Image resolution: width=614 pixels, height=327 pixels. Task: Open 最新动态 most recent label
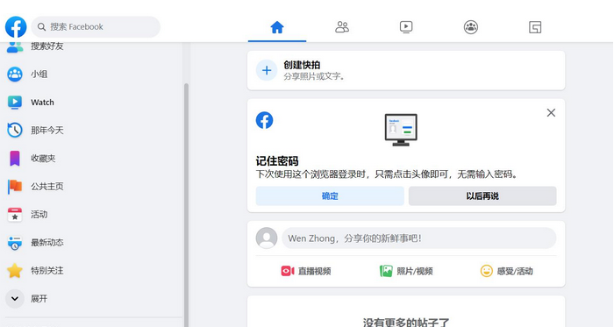point(47,243)
